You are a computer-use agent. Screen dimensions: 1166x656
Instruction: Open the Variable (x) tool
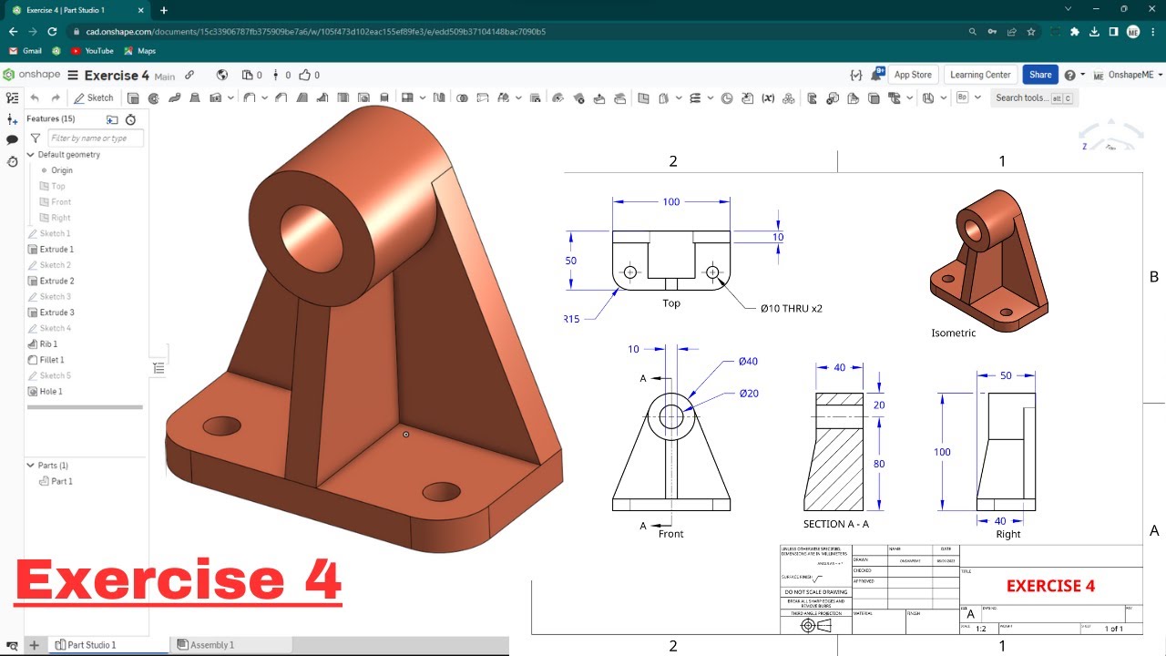tap(768, 97)
